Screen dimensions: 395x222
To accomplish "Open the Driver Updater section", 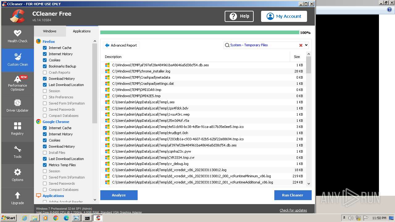I will (x=18, y=107).
